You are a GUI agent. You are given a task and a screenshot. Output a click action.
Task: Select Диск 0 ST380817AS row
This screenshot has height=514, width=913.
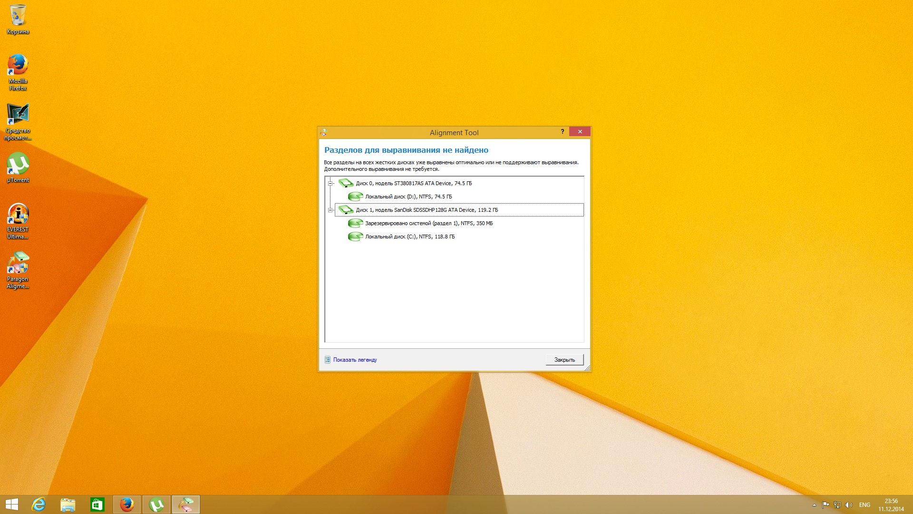click(414, 183)
